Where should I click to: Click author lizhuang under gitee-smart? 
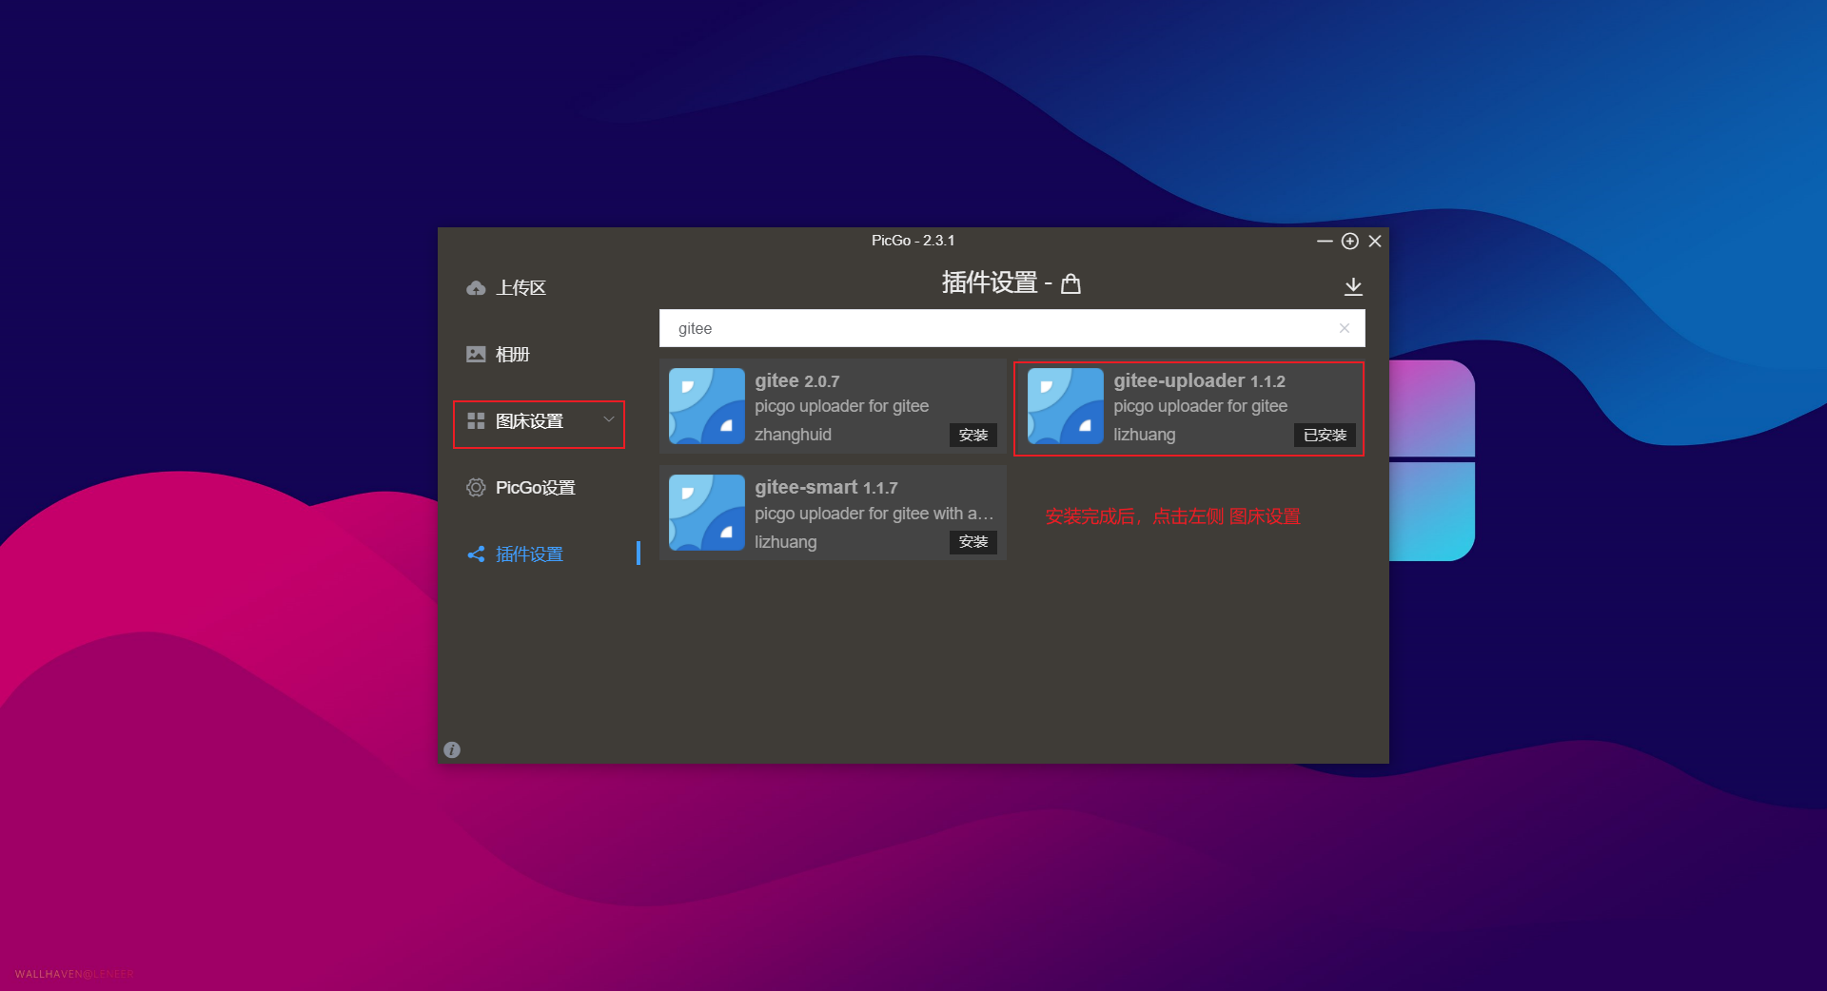pyautogui.click(x=785, y=541)
